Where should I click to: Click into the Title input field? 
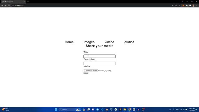coord(99,56)
